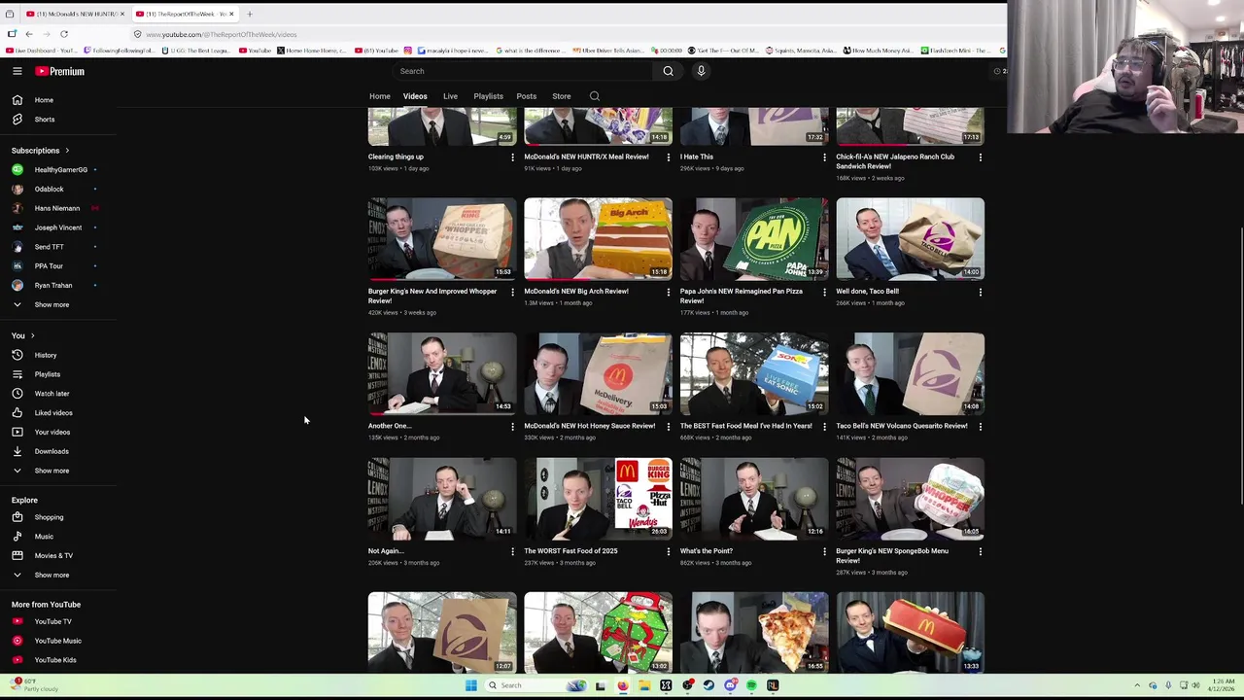Switch to McDonald's NEW HUNTR/X browser tab
1244x700 pixels.
[74, 14]
